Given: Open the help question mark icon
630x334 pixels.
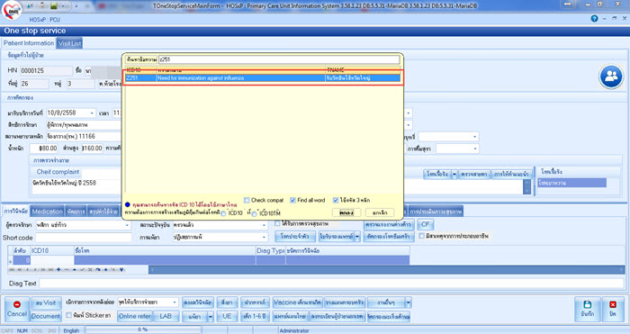Looking at the screenshot, I should (594, 19).
